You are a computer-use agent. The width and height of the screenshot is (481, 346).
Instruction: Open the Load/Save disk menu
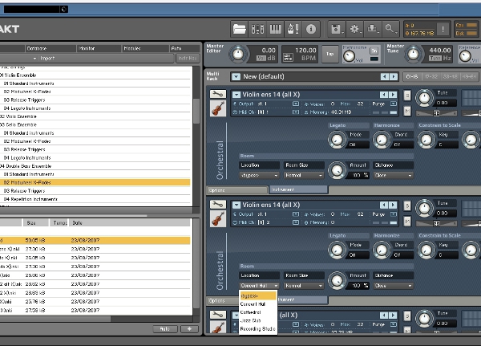point(337,29)
